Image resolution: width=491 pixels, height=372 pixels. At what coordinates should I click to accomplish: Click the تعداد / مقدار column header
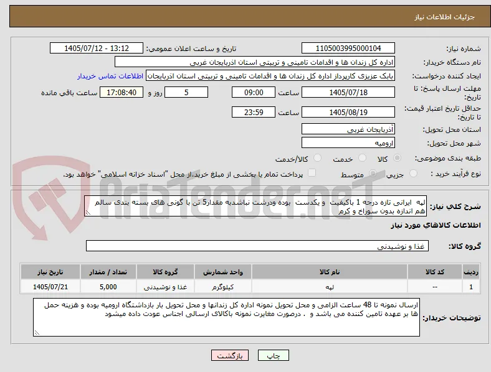pos(108,272)
